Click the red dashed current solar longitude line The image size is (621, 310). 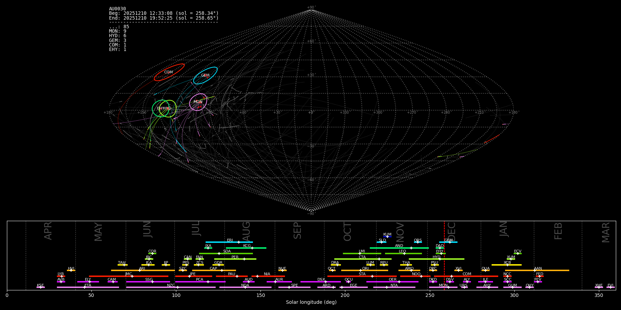click(444, 255)
